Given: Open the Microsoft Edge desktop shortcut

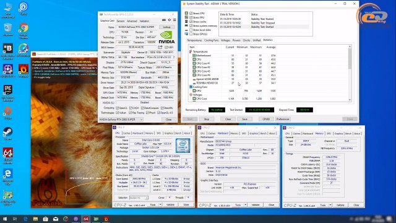Looking at the screenshot, I should coord(8,177).
